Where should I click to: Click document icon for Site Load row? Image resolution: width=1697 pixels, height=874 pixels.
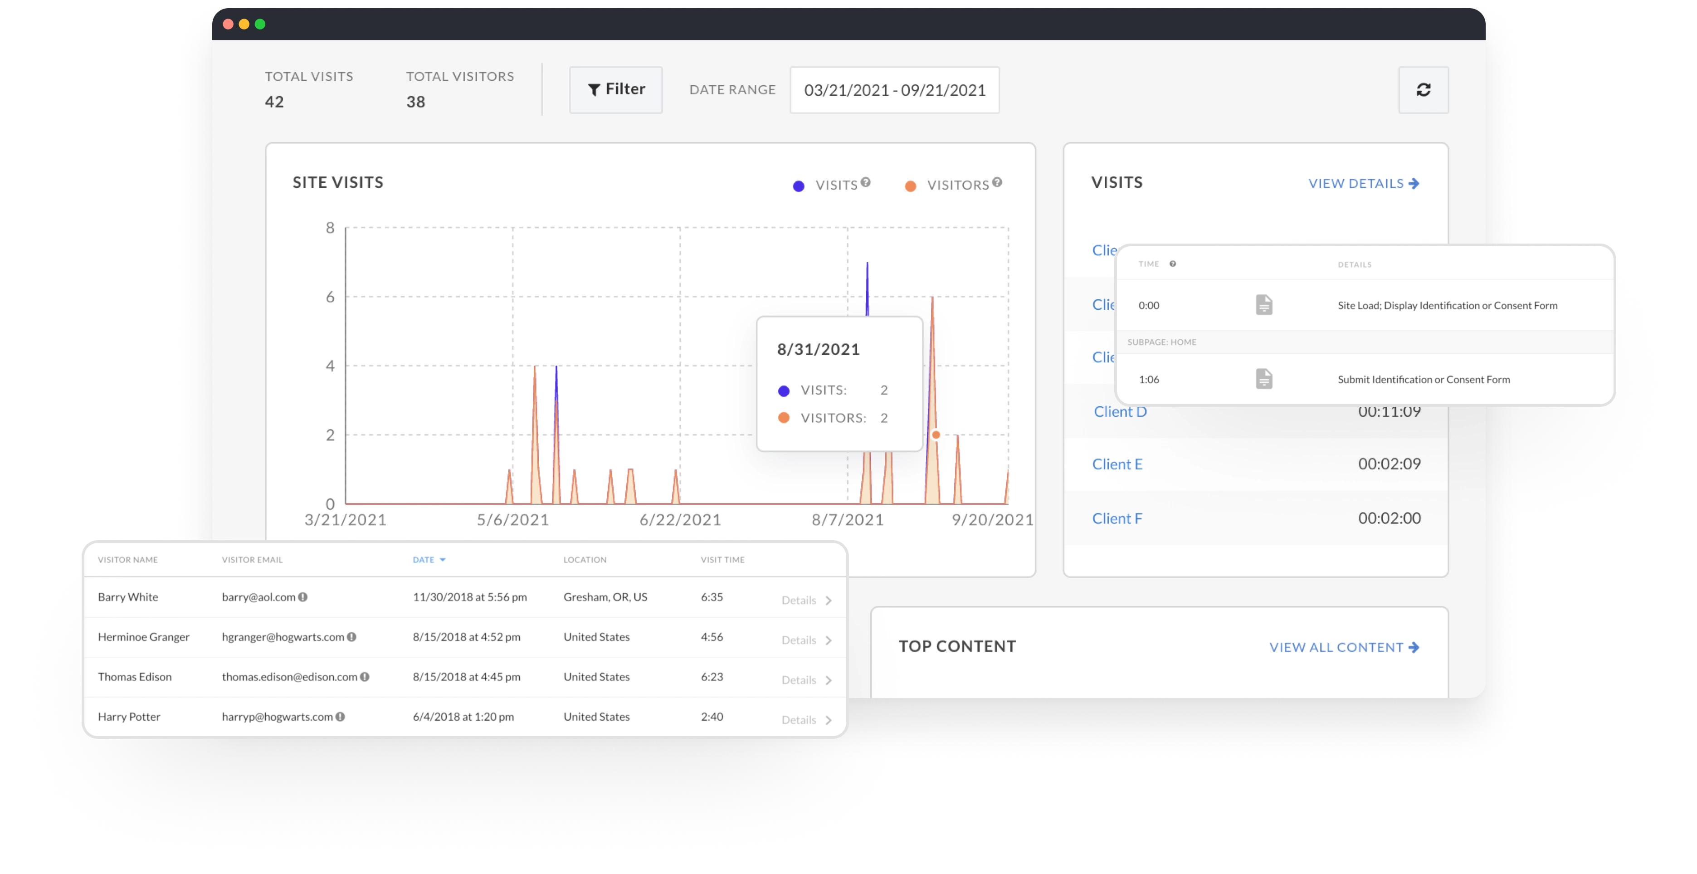(x=1263, y=305)
